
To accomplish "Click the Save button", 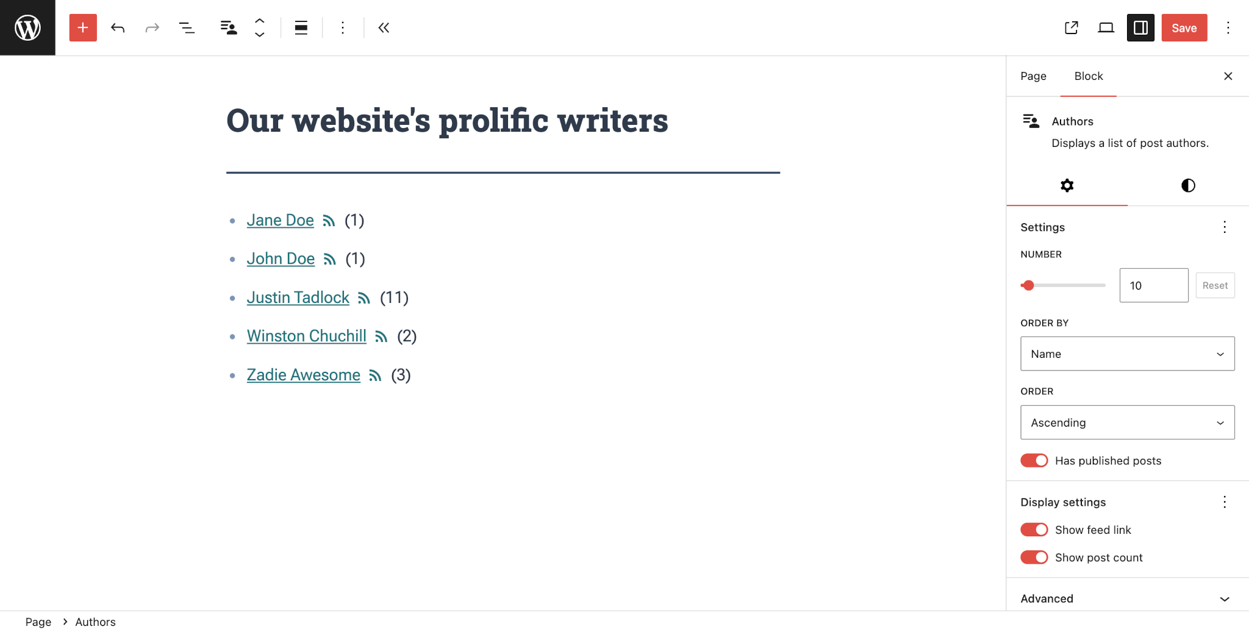I will 1184,27.
